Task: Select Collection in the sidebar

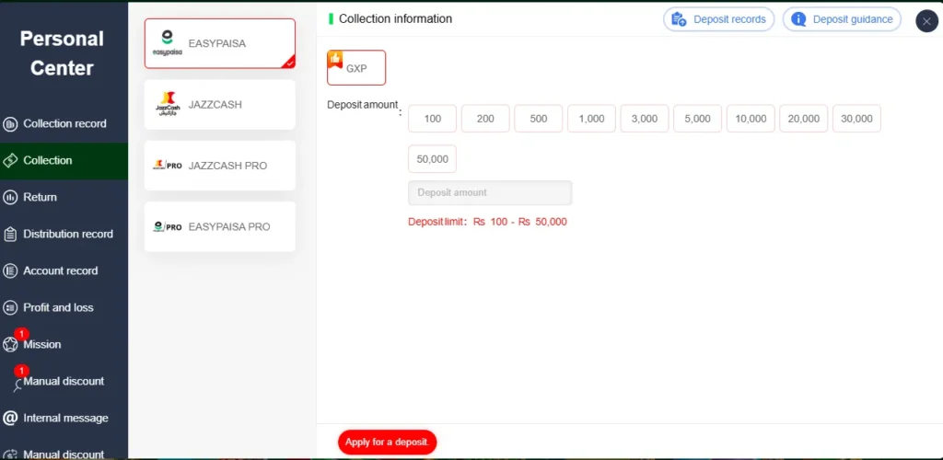Action: pyautogui.click(x=64, y=160)
